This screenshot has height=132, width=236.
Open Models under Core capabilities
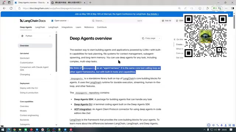coord(23,111)
